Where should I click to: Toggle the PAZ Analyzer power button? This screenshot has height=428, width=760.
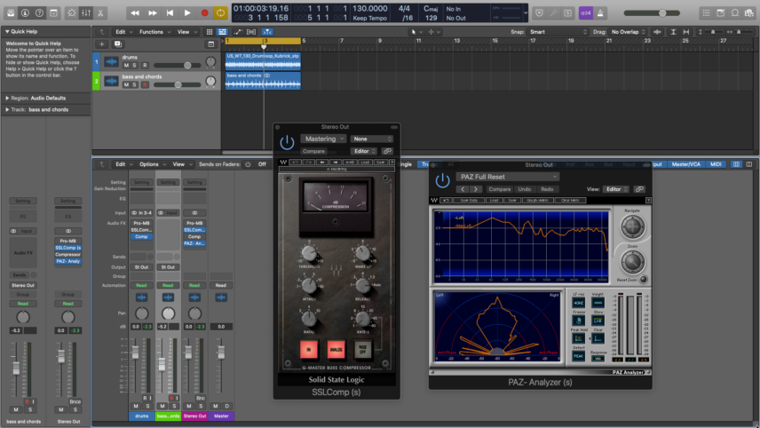pos(442,181)
